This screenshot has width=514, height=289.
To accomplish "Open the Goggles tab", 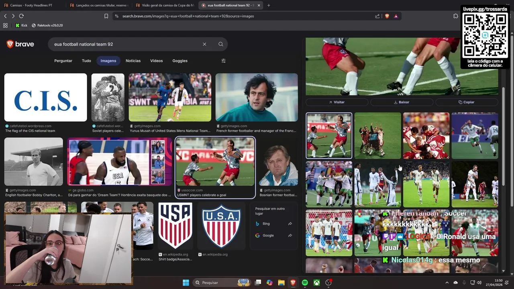I will coord(180,61).
